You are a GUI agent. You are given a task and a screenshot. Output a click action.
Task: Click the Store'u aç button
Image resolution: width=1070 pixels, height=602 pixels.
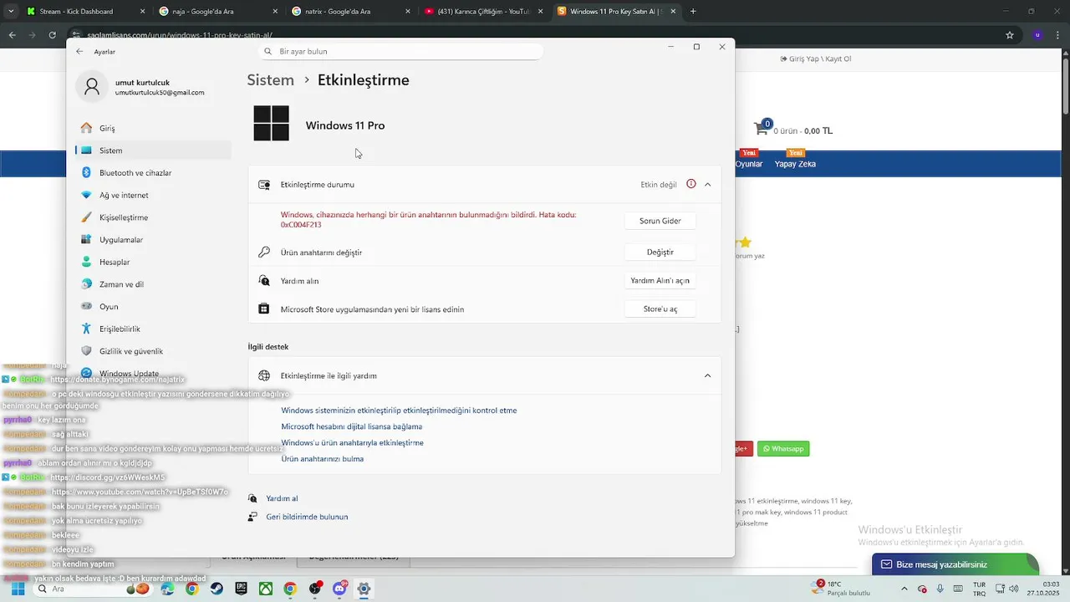click(x=660, y=309)
